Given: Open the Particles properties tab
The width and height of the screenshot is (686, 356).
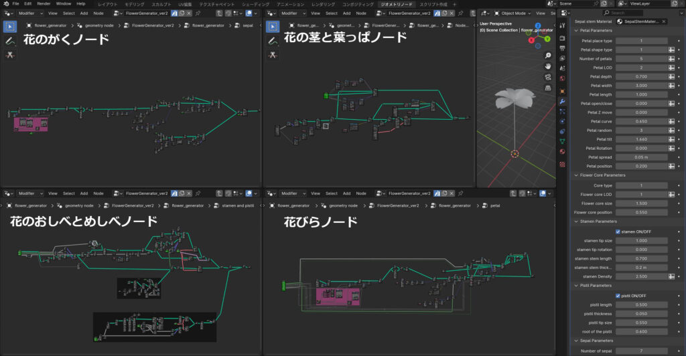Looking at the screenshot, I should (x=563, y=111).
